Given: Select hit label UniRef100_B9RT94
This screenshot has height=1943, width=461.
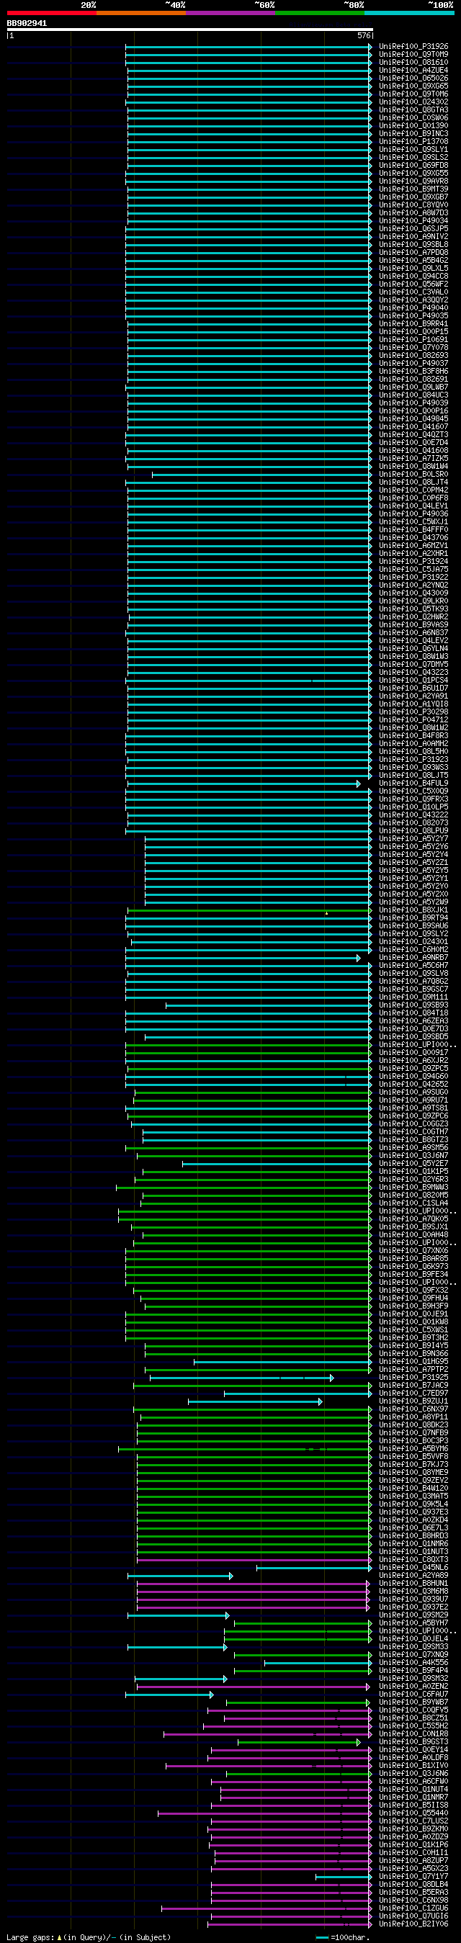Looking at the screenshot, I should click(x=413, y=917).
